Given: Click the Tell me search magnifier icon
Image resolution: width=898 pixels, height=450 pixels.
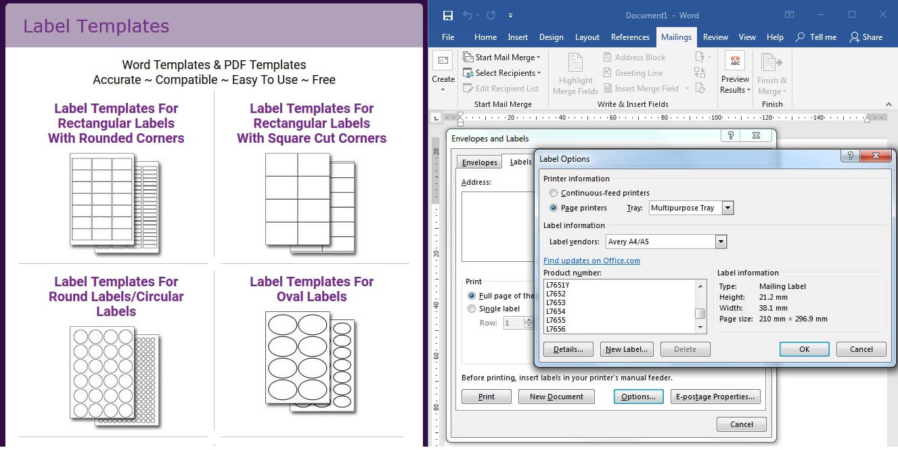Looking at the screenshot, I should point(801,37).
